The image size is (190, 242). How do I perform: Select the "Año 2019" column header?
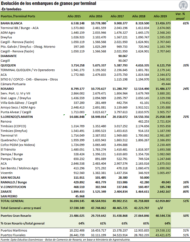tap(161, 16)
